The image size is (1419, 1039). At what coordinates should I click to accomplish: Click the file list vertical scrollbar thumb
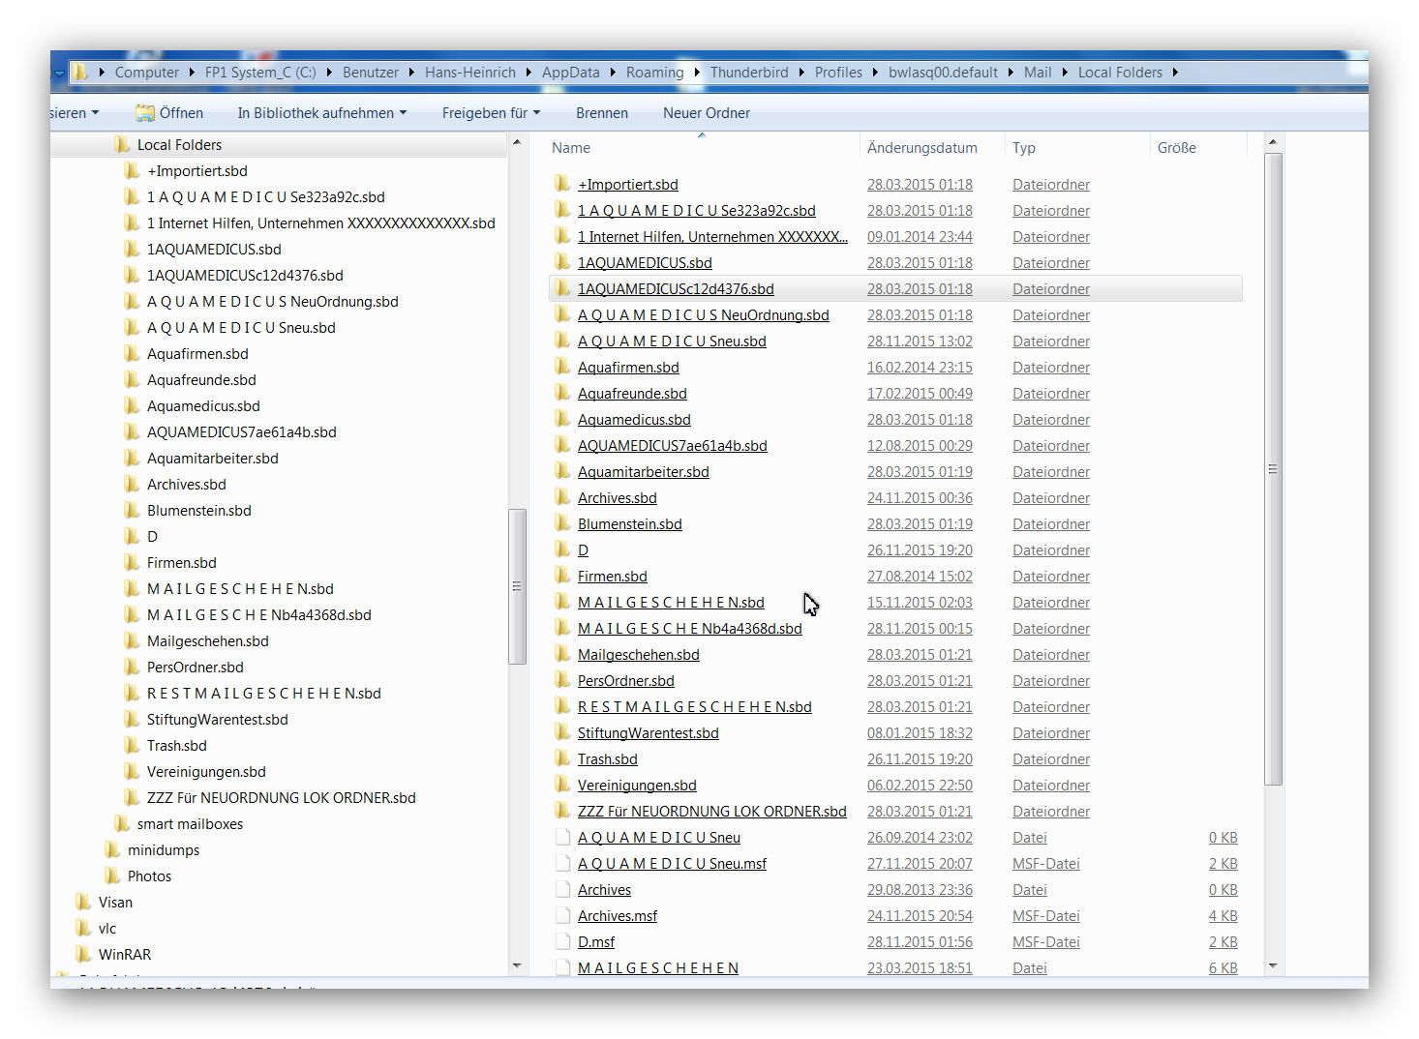tap(1273, 468)
